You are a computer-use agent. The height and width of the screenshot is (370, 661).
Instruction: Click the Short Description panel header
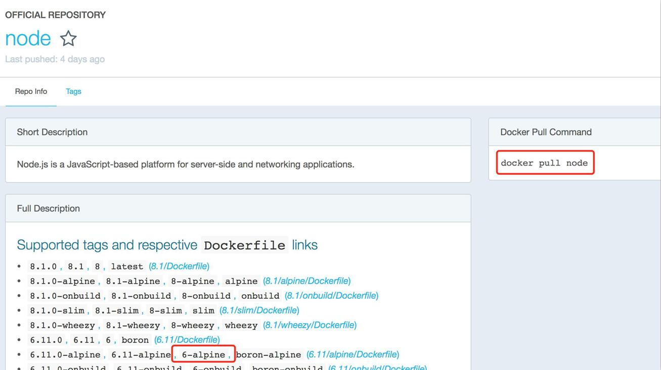52,132
